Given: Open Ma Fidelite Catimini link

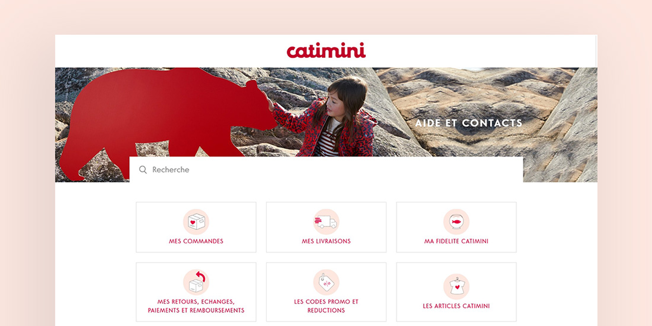Looking at the screenshot, I should pyautogui.click(x=456, y=241).
